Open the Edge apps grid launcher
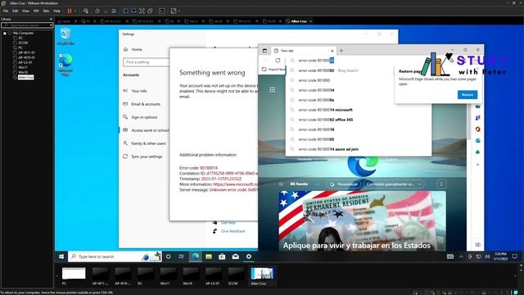524x295 pixels. [273, 89]
